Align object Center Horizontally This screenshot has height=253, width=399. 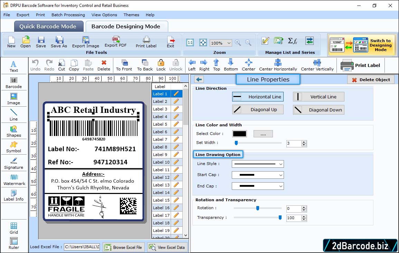click(x=278, y=65)
